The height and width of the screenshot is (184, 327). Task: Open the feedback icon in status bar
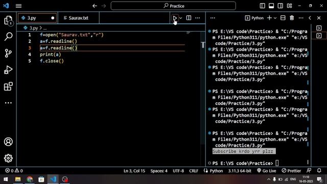pos(309,171)
